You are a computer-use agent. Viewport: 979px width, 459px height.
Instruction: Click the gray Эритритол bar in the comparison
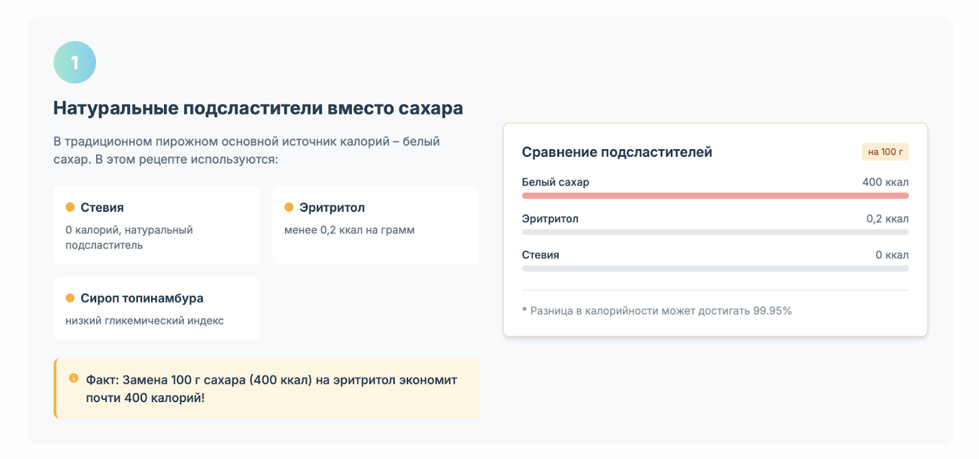coord(715,233)
